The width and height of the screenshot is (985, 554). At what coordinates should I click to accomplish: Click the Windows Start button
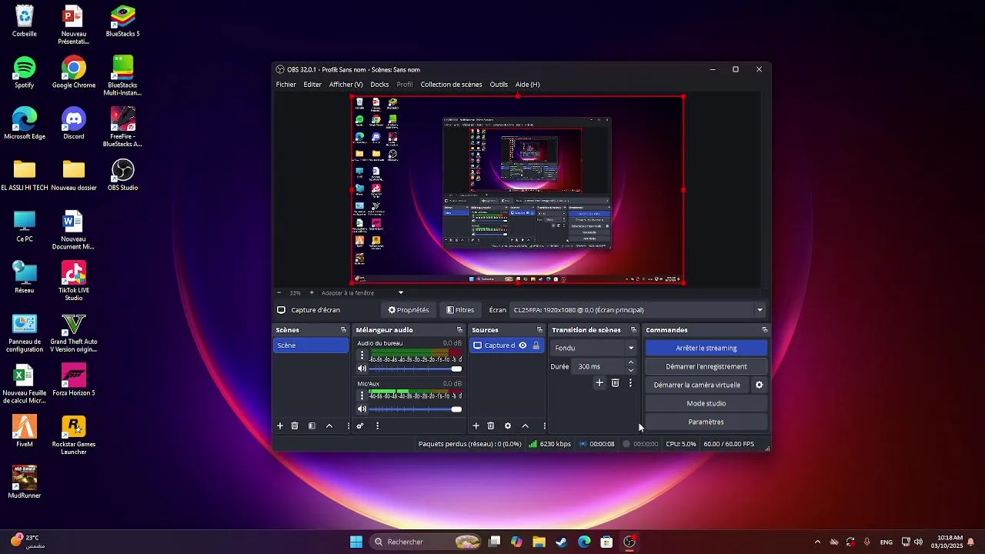[x=356, y=542]
